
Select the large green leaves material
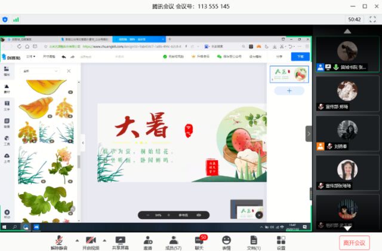tap(45, 201)
